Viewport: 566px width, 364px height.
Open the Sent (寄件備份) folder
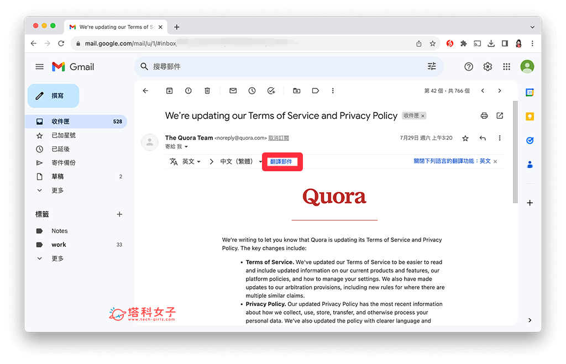point(76,163)
